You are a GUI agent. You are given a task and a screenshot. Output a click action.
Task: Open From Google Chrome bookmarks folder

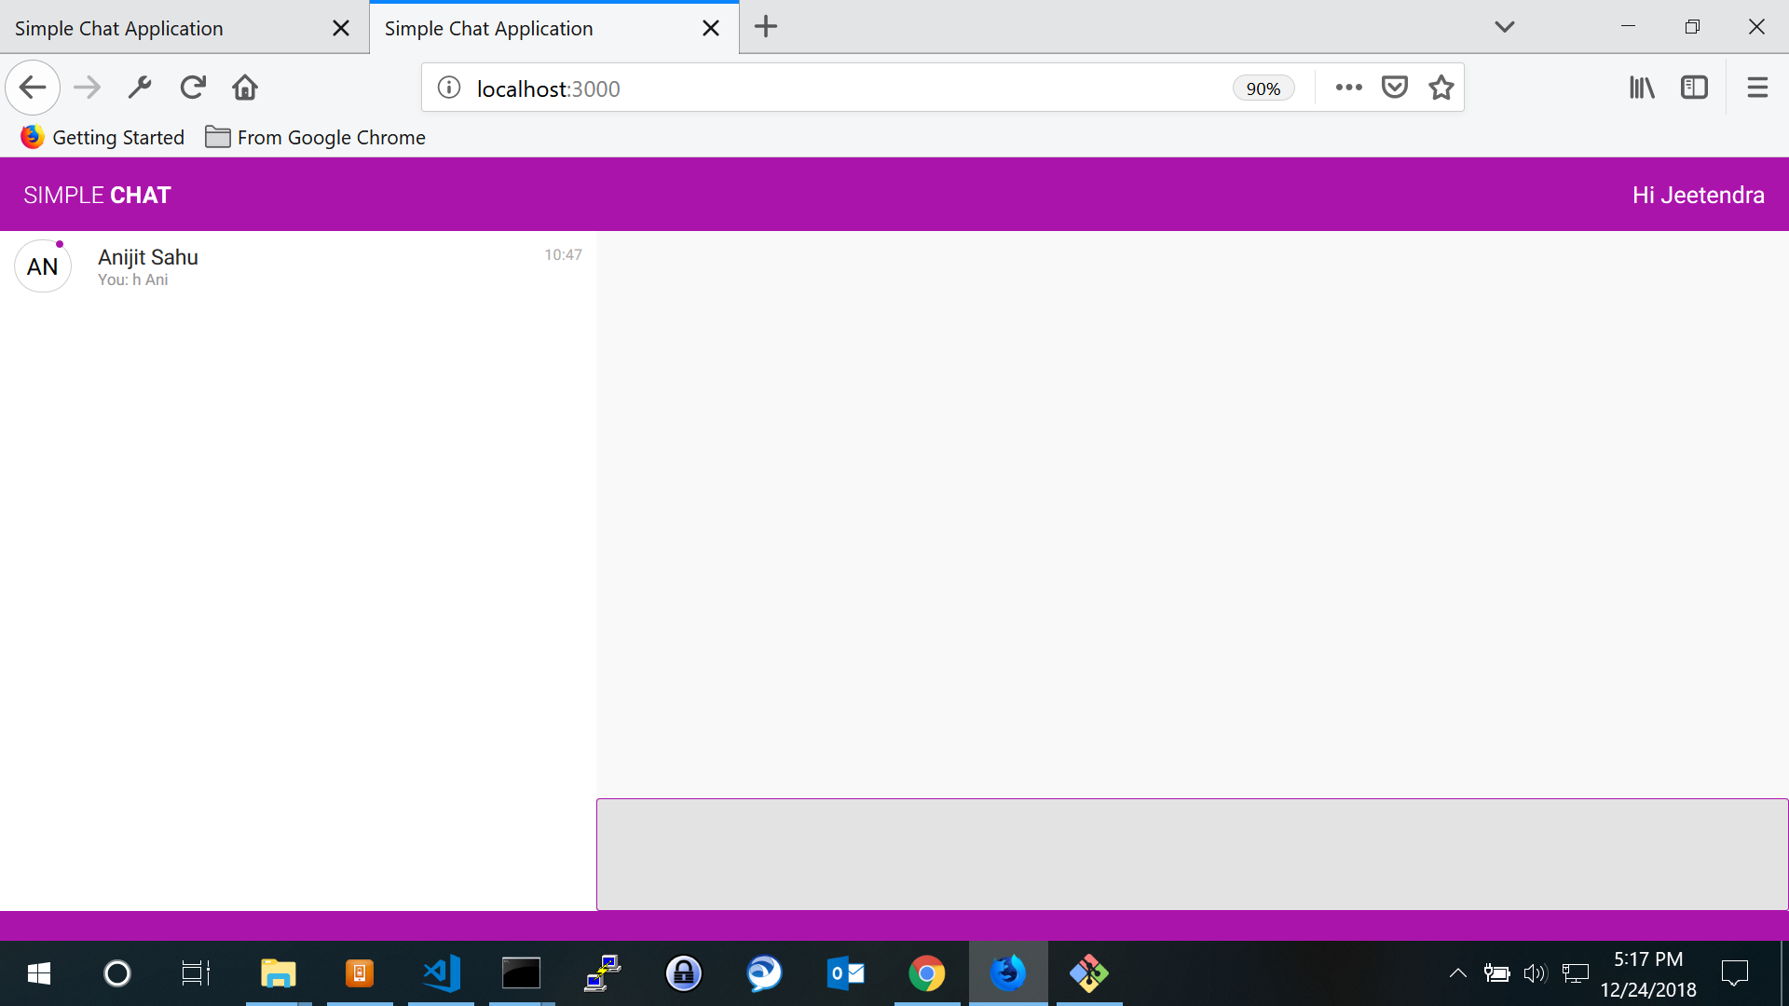[x=315, y=138]
